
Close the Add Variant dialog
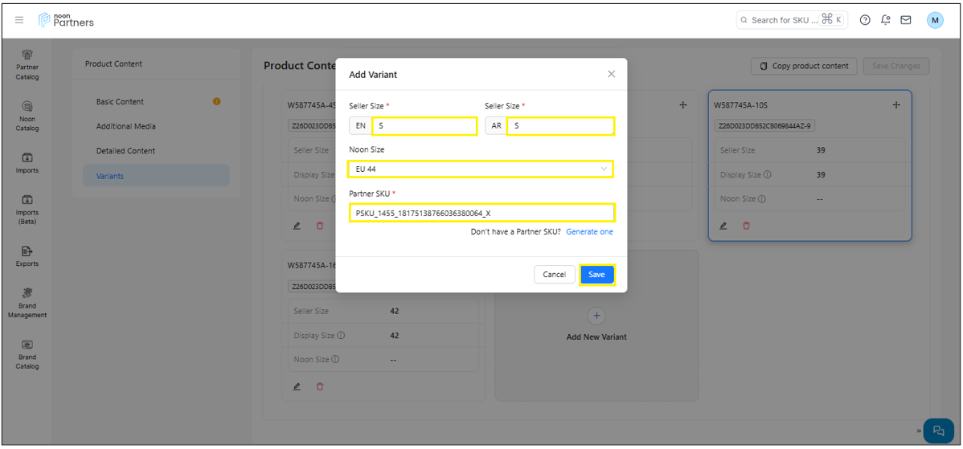point(611,74)
